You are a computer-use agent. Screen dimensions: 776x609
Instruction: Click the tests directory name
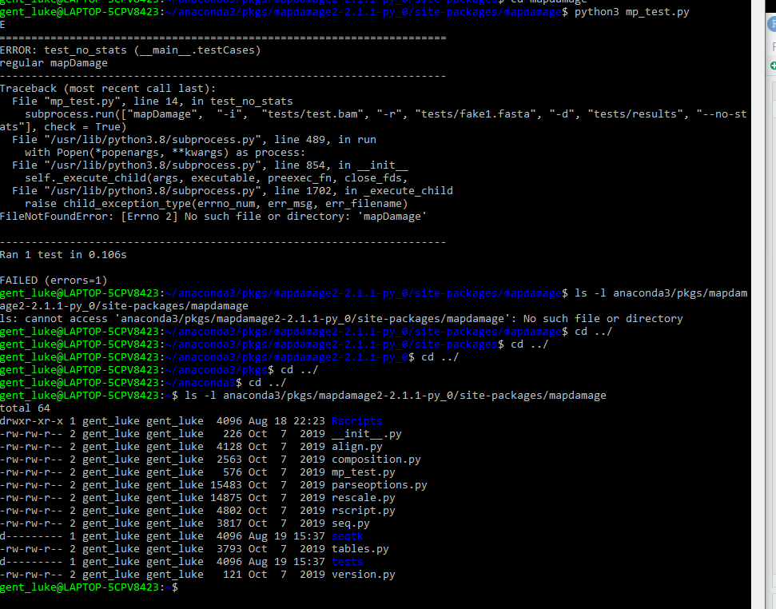pos(347,562)
